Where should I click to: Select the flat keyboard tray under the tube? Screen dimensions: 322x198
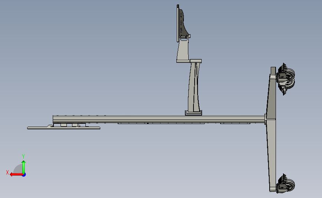pyautogui.click(x=64, y=128)
